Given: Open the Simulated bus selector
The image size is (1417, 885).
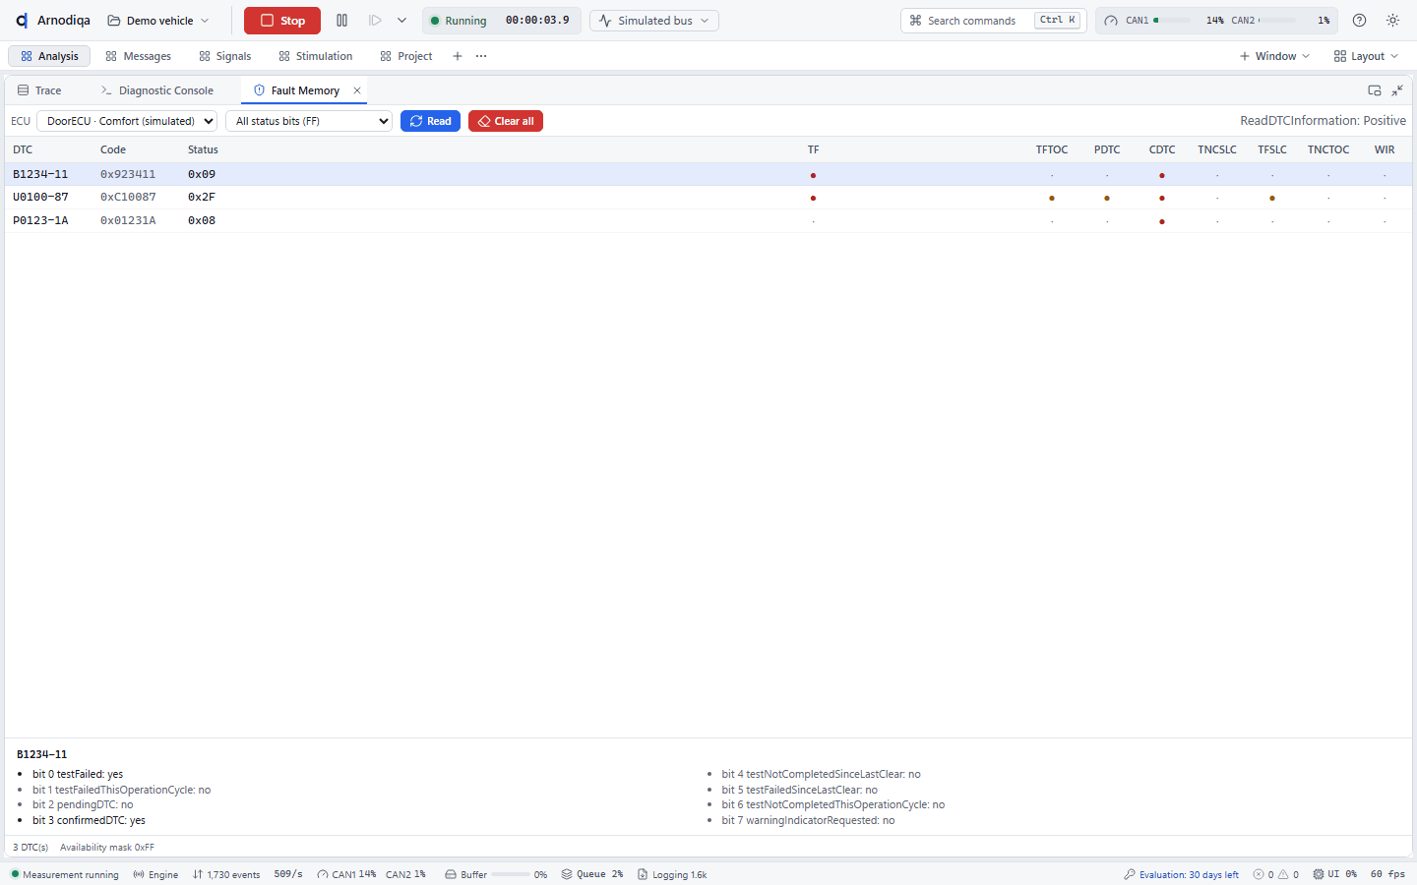Looking at the screenshot, I should coord(654,21).
